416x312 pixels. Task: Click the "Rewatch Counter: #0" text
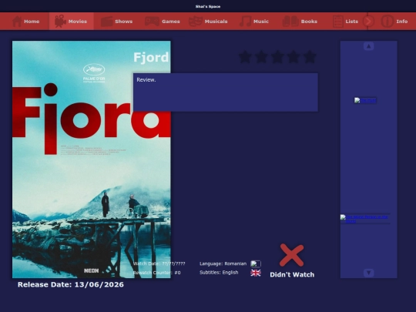tap(157, 273)
